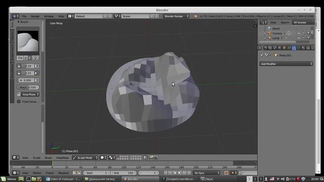The width and height of the screenshot is (324, 182).
Task: Click the Default screen layout field
Action: [89, 16]
